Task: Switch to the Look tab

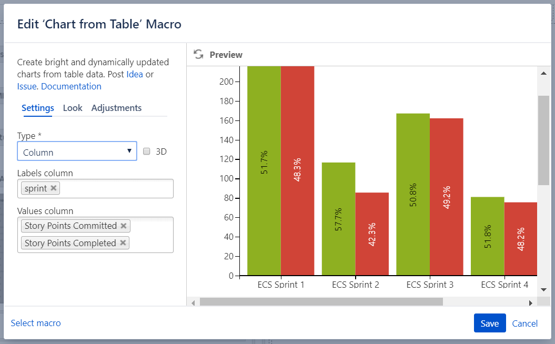Action: coord(73,108)
